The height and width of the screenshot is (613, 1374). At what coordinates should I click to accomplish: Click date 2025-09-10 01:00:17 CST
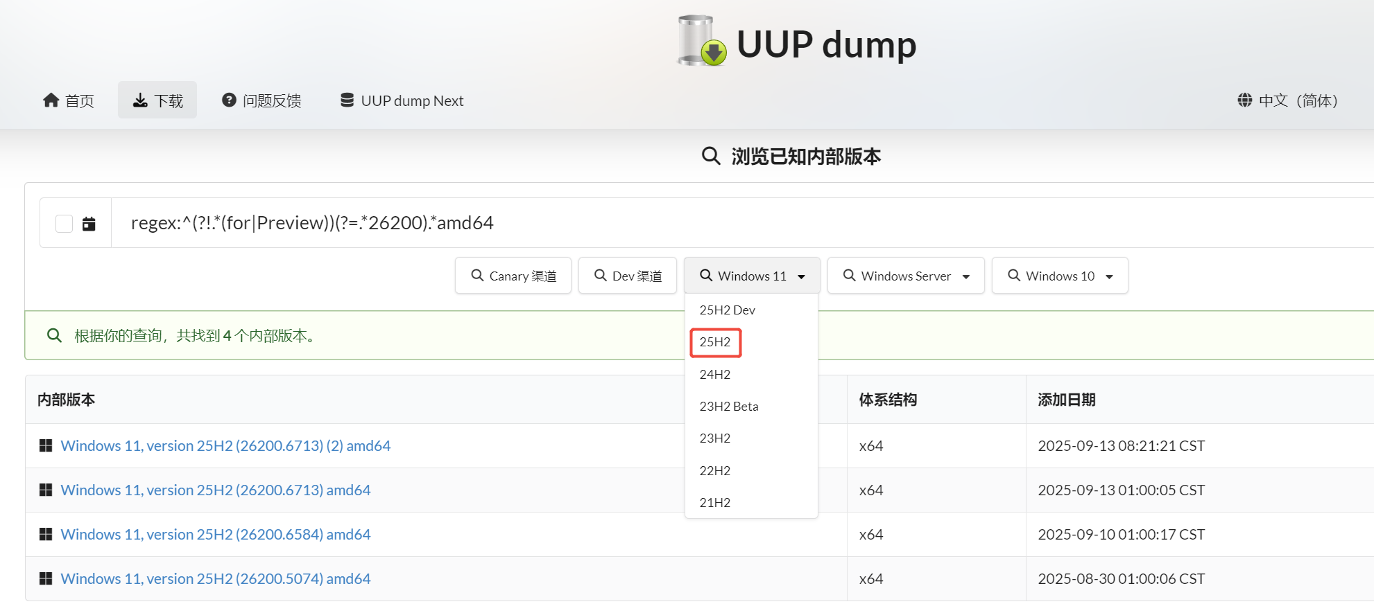(x=1122, y=534)
